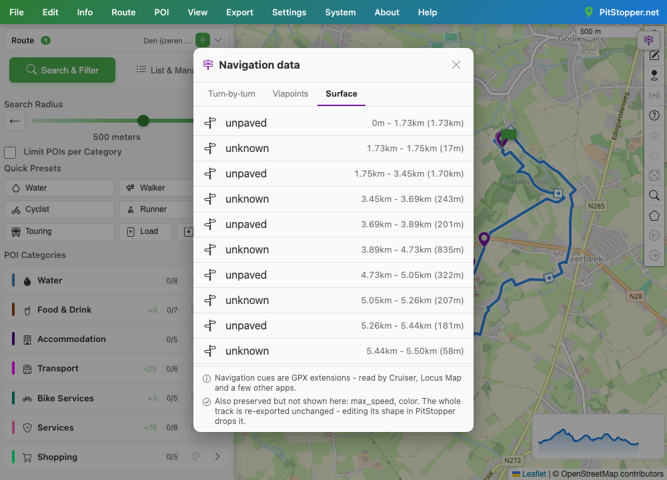Click the checkmark icon beside preserved note
667x480 pixels.
coord(207,402)
